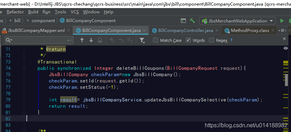Screen dimensions: 291x132
Task: Open JbsMerchantWebApplication run configuration dropdown
Action: click(x=238, y=21)
